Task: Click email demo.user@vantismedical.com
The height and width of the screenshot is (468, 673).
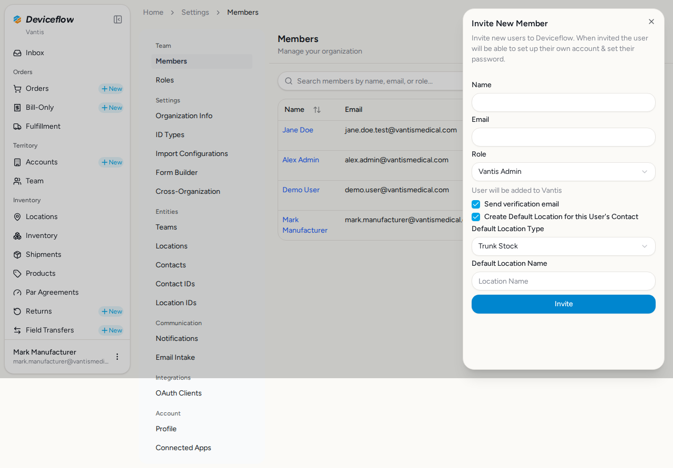Action: [x=397, y=190]
